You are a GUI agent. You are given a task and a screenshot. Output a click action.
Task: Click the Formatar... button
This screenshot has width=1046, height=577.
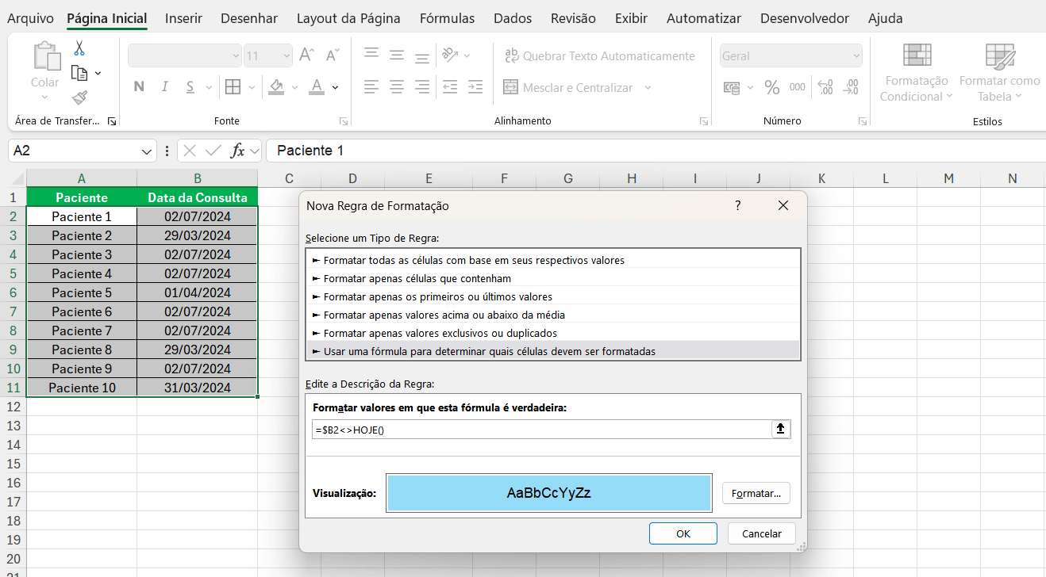click(x=756, y=493)
